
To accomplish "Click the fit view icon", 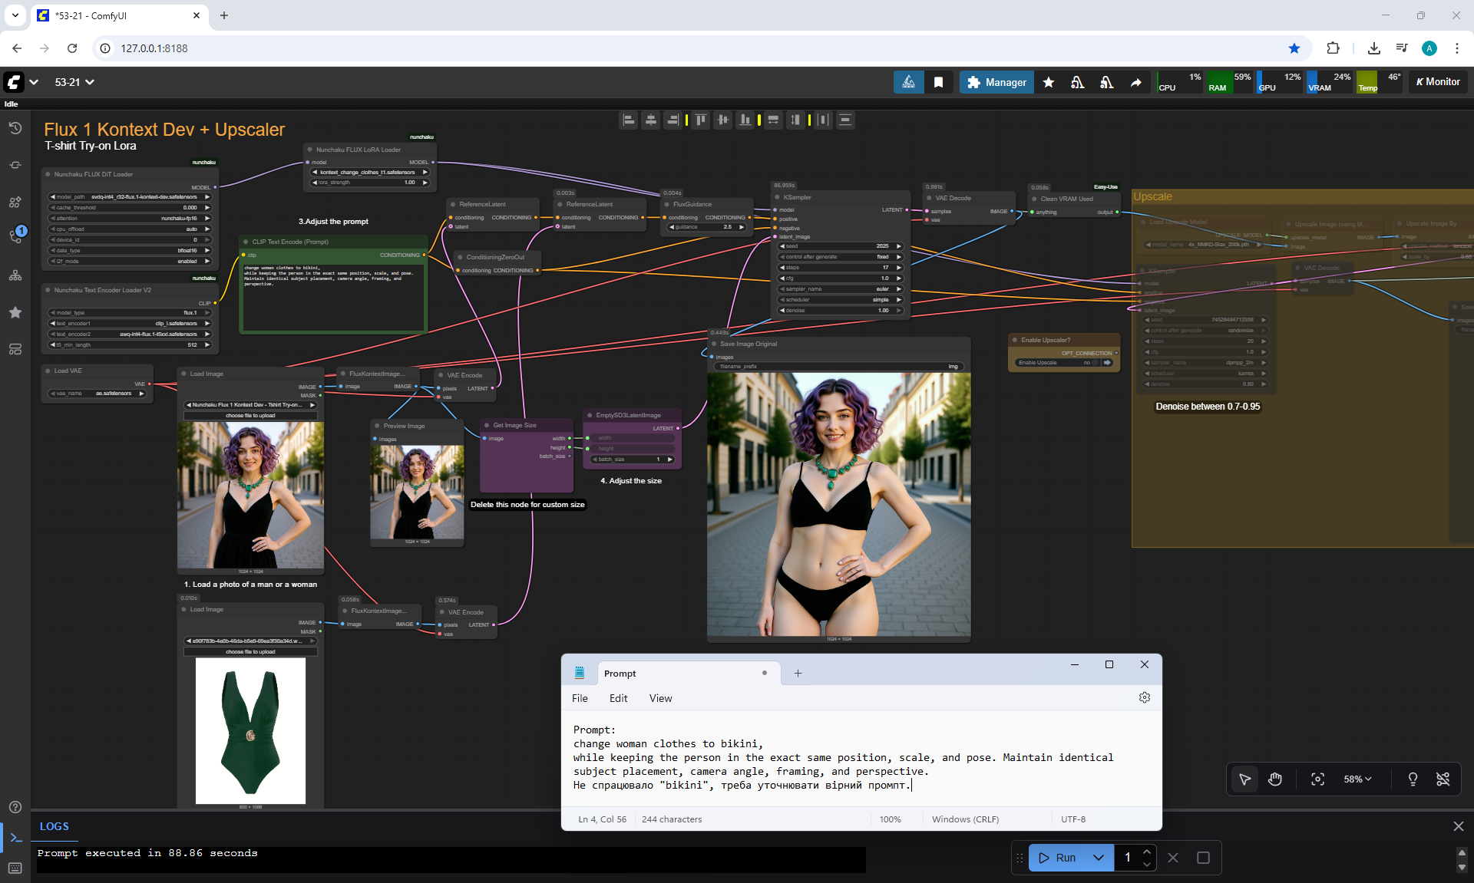I will click(1317, 779).
